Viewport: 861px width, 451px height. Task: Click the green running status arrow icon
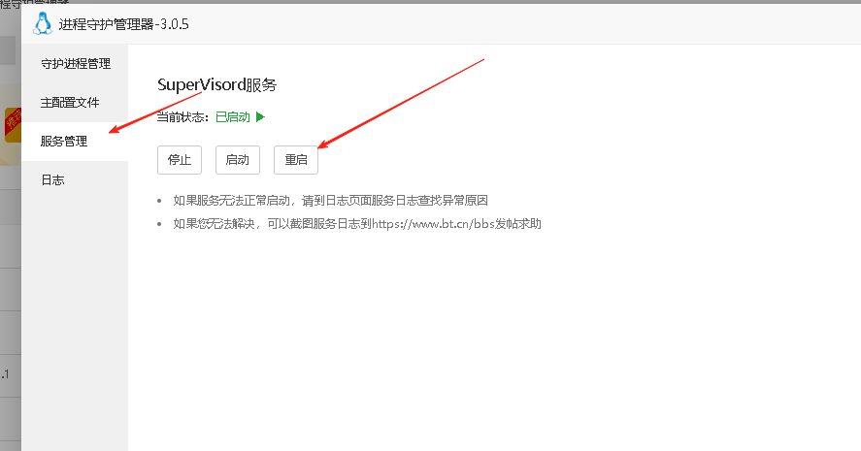click(260, 116)
